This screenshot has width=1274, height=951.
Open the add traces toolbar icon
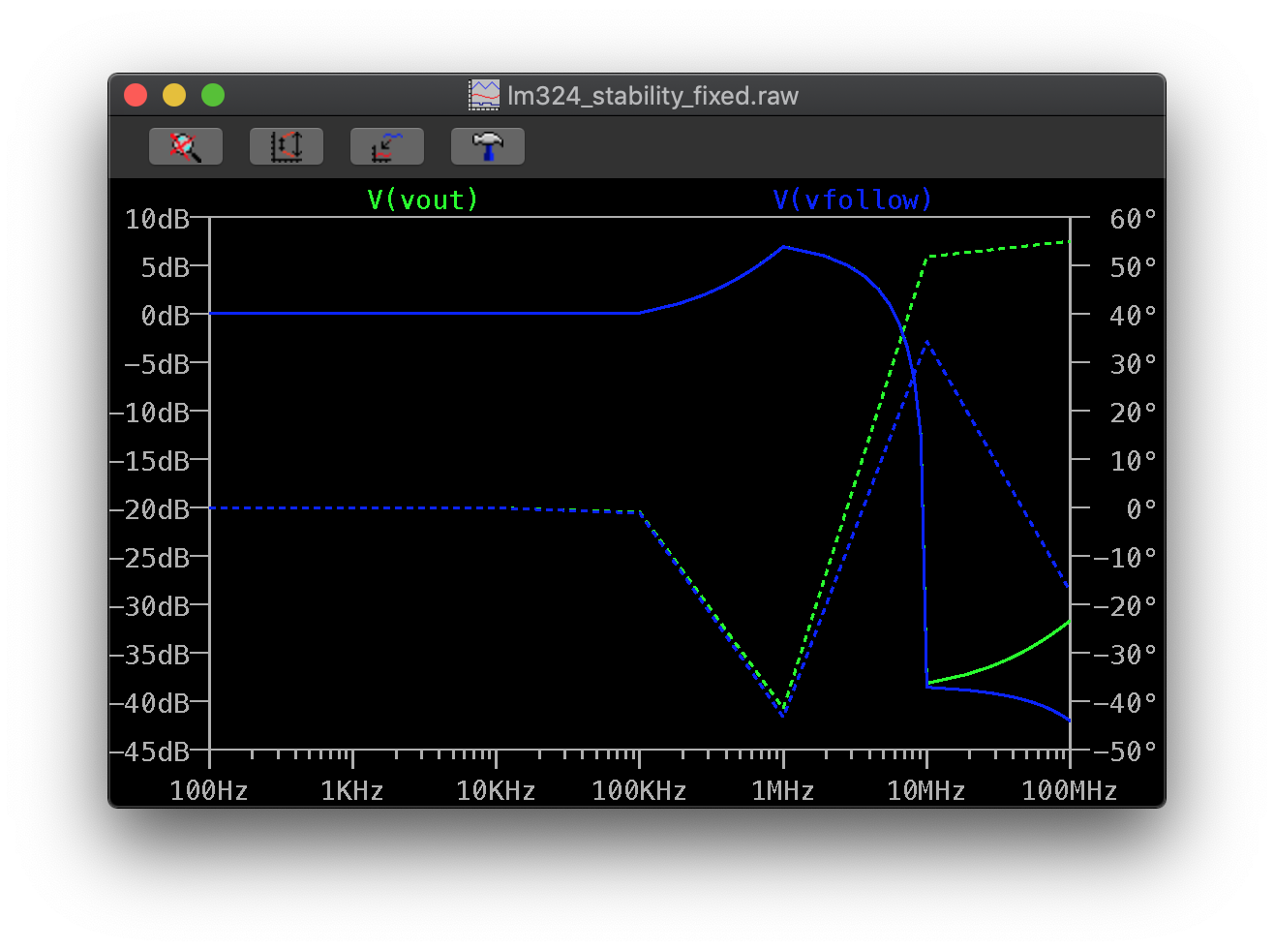pyautogui.click(x=387, y=146)
